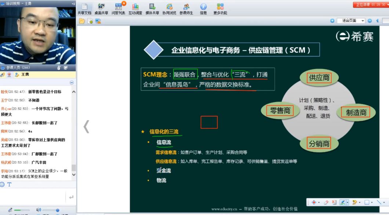Open collaborative browsing via 协同浏览

tap(169, 9)
